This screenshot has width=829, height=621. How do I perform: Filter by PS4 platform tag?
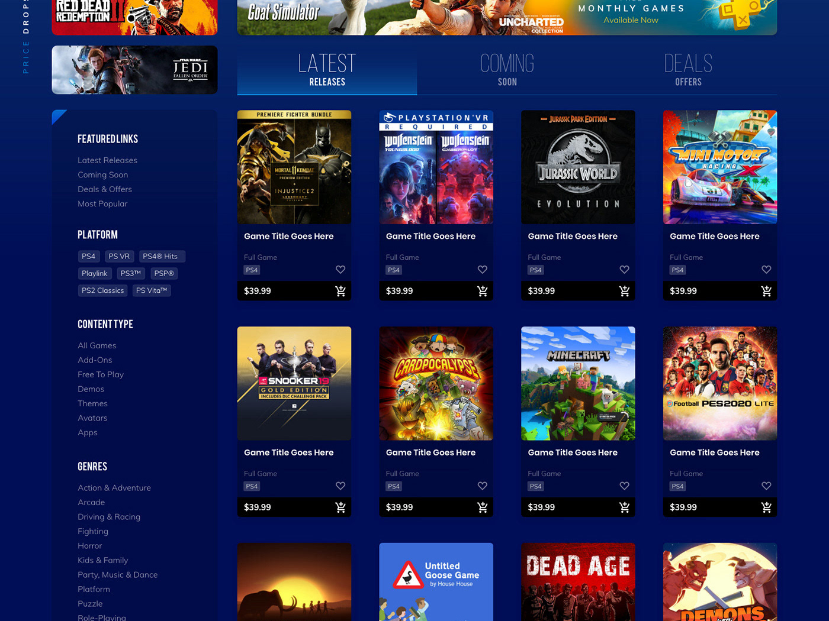(x=89, y=256)
